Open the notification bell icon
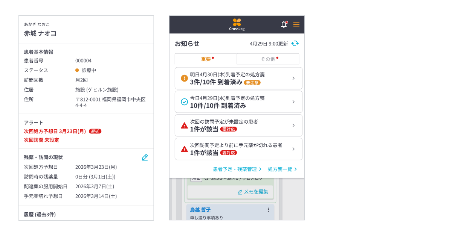Image resolution: width=452 pixels, height=236 pixels. (x=284, y=24)
